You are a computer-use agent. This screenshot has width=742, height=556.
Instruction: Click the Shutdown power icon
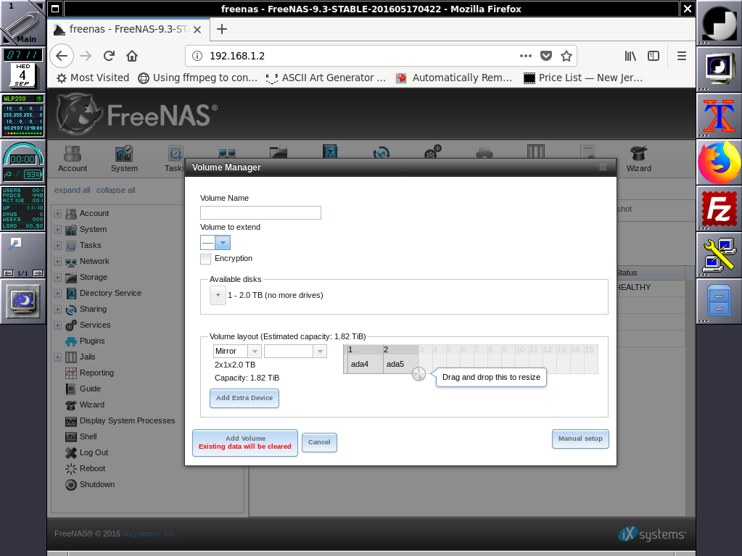pos(71,485)
